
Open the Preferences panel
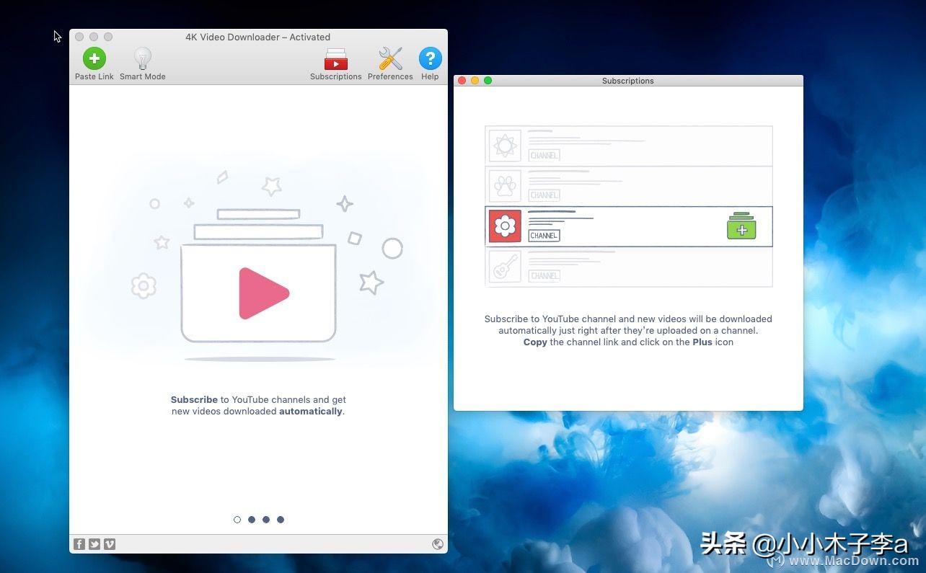coord(389,62)
